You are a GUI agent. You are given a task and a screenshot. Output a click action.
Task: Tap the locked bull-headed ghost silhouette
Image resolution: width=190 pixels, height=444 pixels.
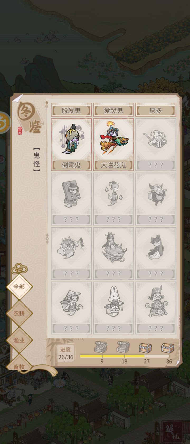pos(156,199)
